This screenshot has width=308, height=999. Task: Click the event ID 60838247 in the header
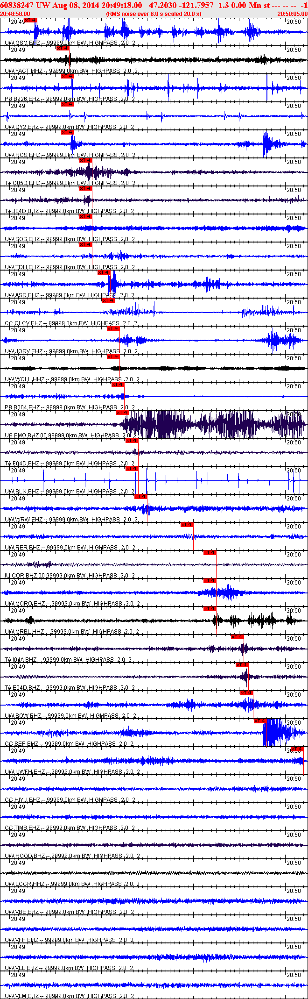click(16, 5)
